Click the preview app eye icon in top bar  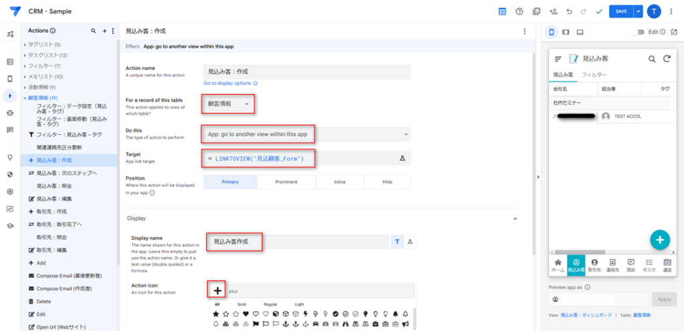(502, 11)
